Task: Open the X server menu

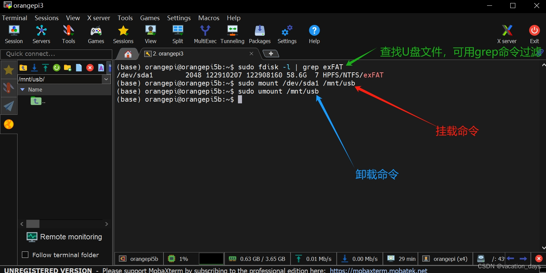Action: point(98,18)
